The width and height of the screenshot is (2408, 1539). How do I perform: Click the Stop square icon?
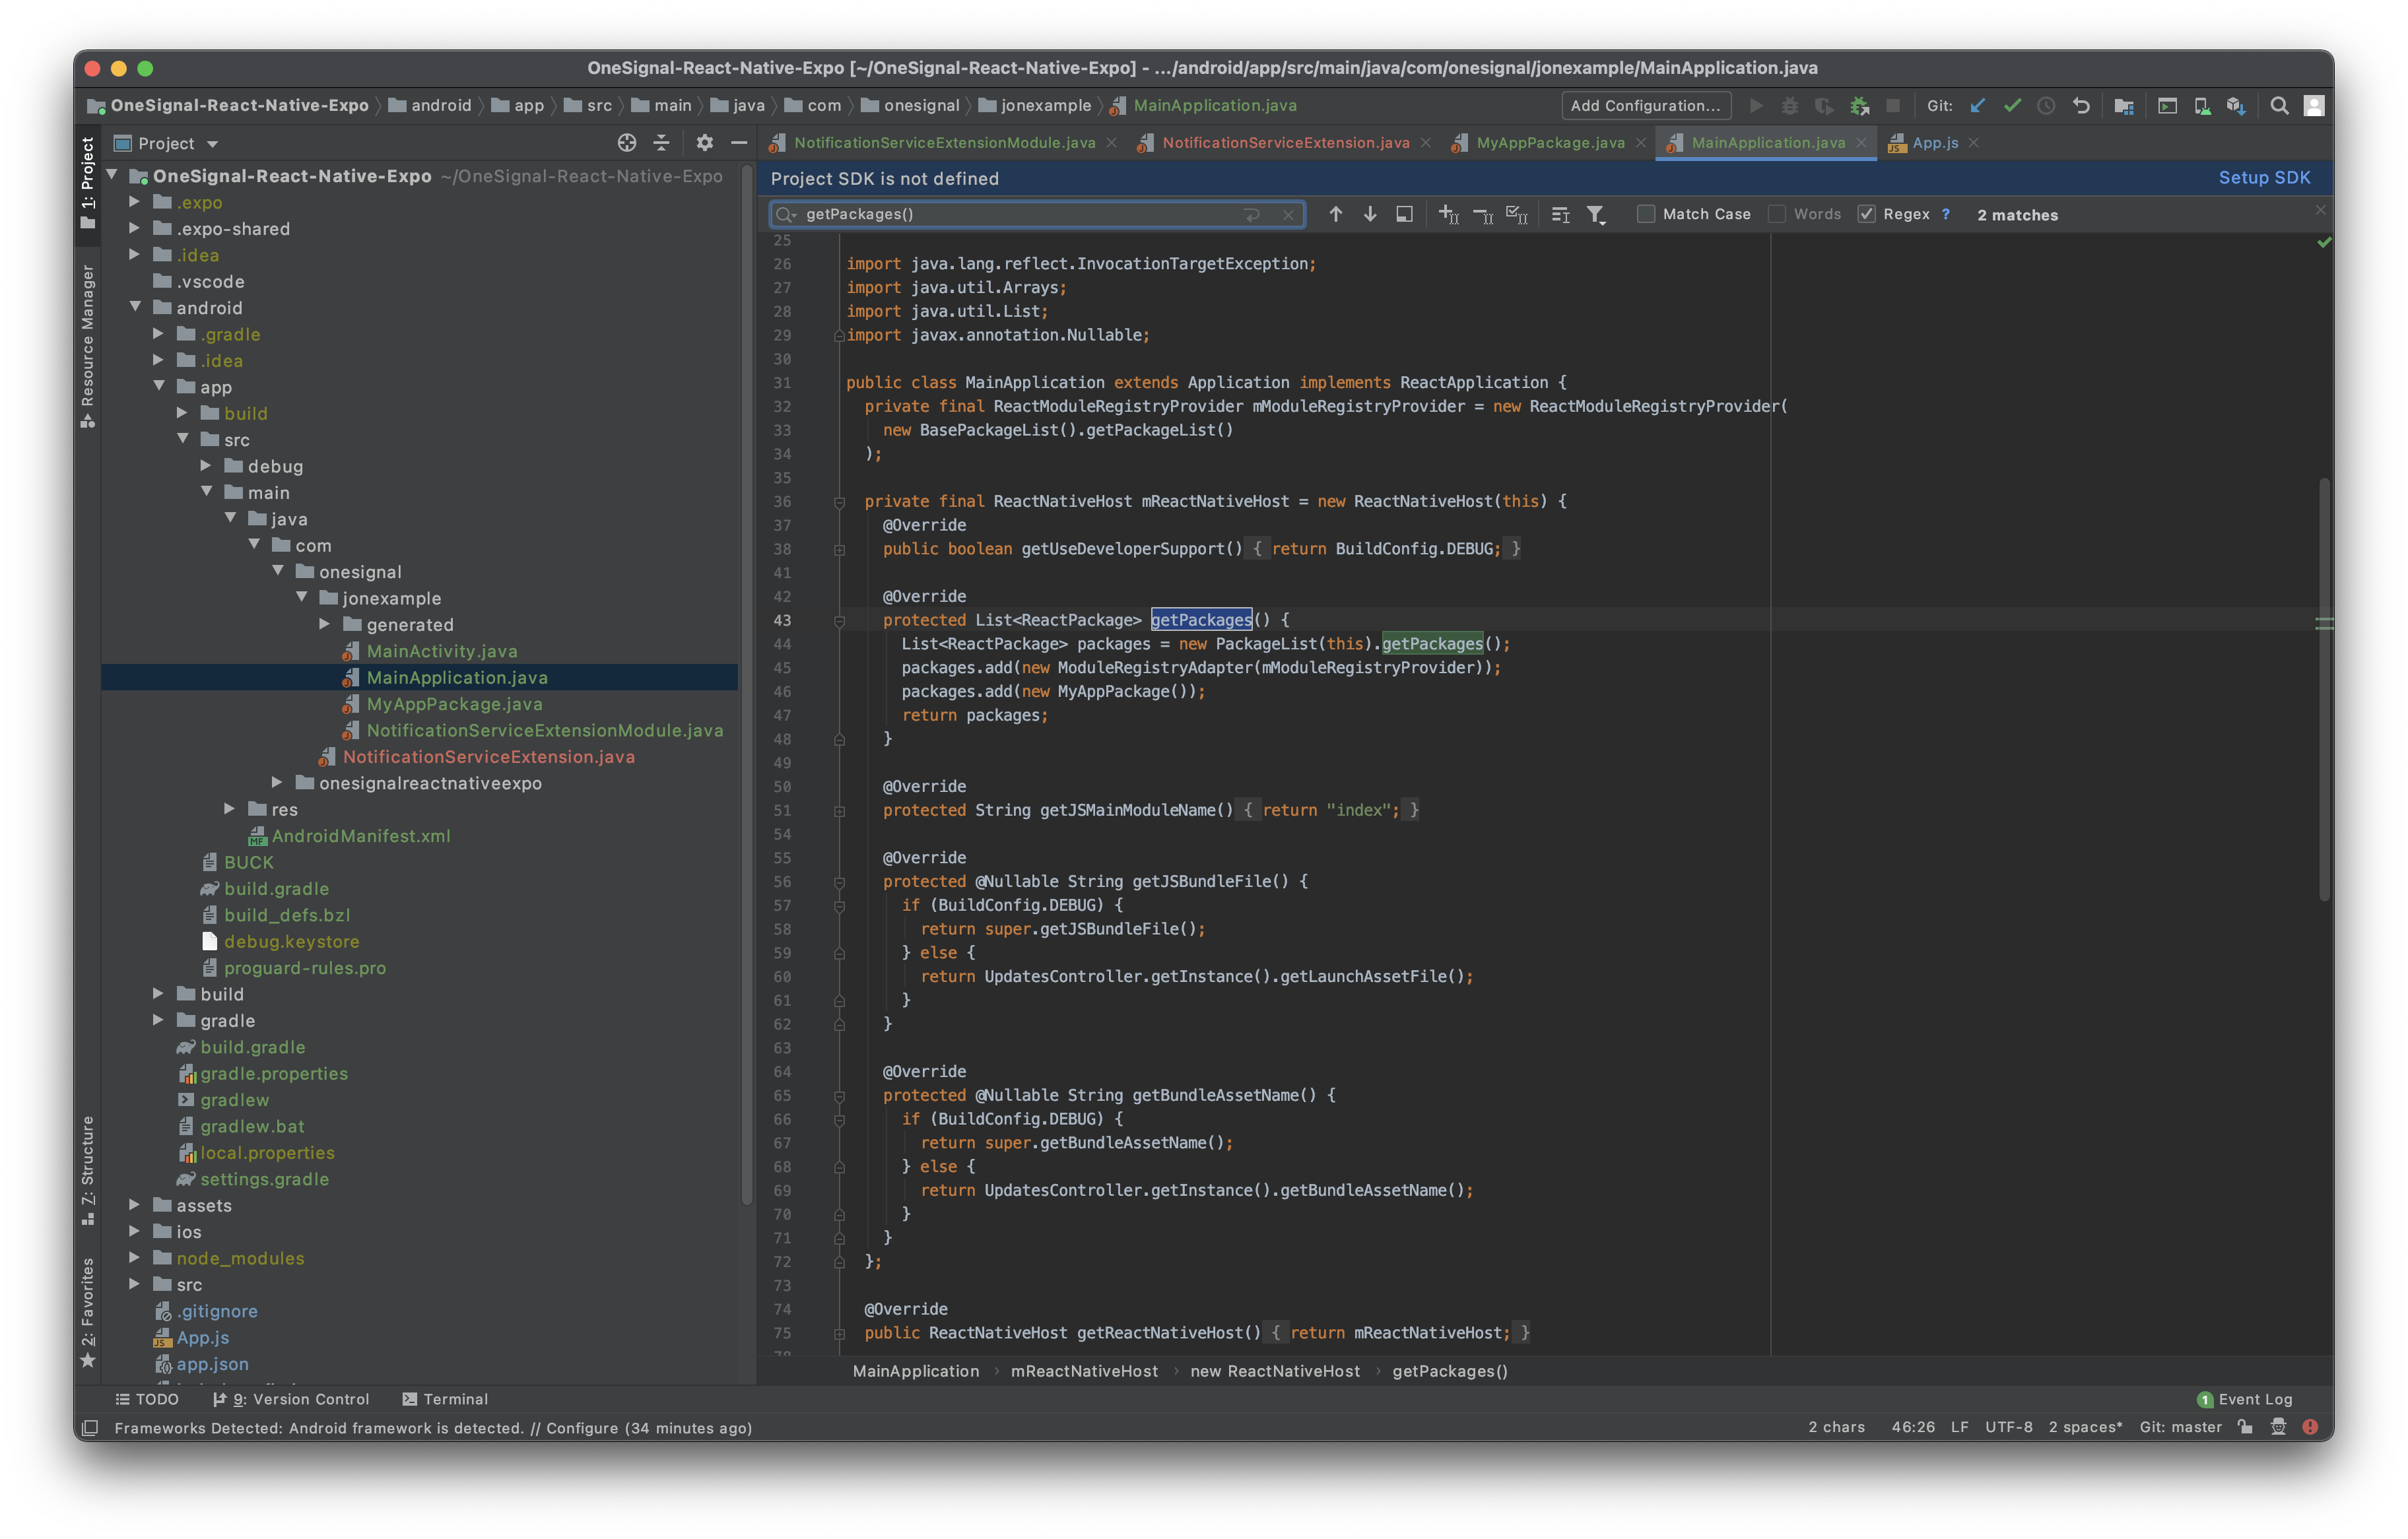tap(1893, 106)
